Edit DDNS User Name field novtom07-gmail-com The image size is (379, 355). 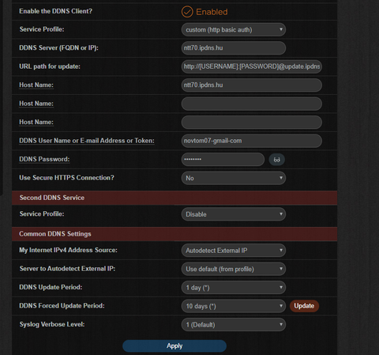tap(252, 141)
